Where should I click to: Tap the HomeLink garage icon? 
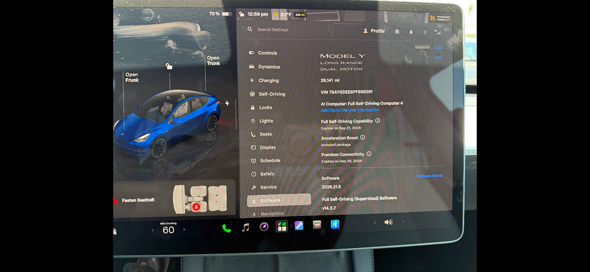point(397,31)
